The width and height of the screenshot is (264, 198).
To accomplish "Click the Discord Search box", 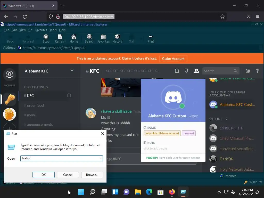I will click(221, 71).
